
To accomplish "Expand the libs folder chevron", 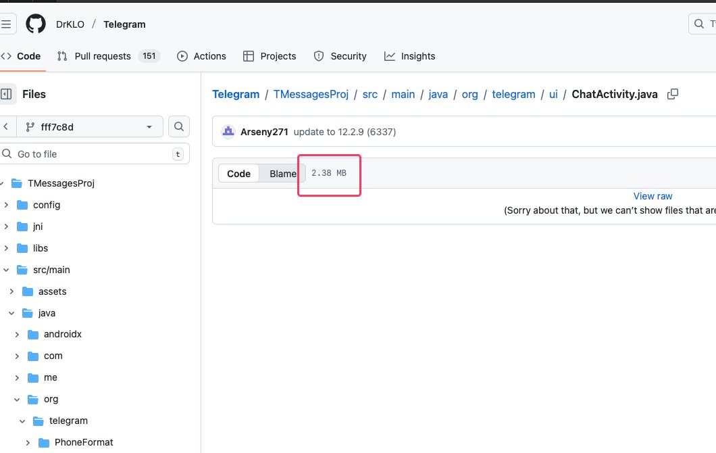I will coord(6,248).
